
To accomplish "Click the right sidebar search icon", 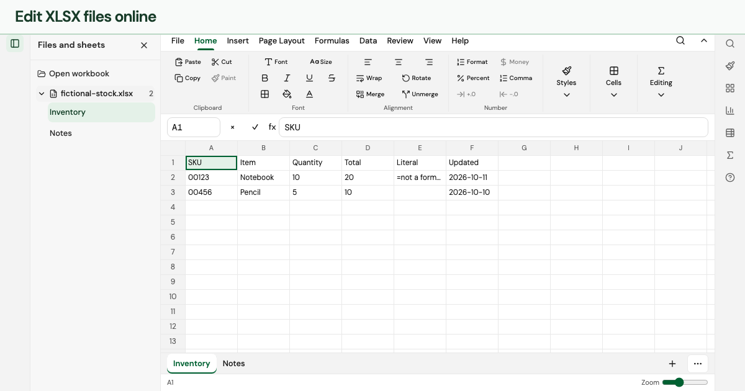I will pyautogui.click(x=730, y=43).
